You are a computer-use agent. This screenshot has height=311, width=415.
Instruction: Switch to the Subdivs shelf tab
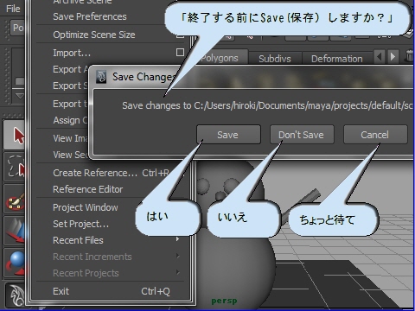(x=275, y=59)
